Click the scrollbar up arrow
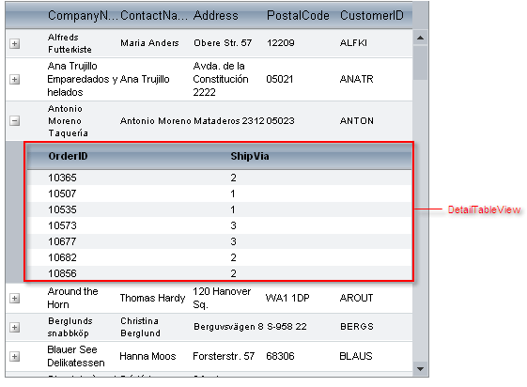 click(x=420, y=38)
